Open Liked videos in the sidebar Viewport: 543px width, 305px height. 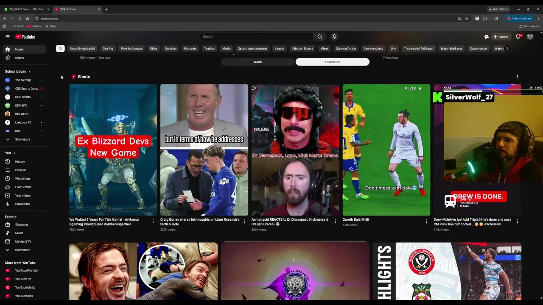click(25, 187)
